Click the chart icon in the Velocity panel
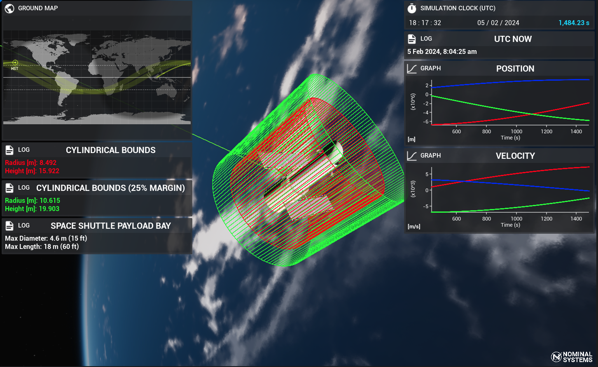This screenshot has height=367, width=598. click(412, 156)
